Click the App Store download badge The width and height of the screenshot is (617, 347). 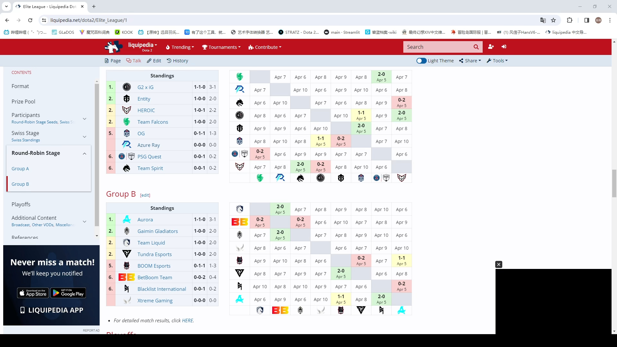click(x=33, y=293)
